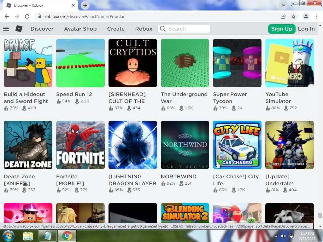Open the YouTube Simulator thumbnail
The width and height of the screenshot is (323, 242).
[290, 63]
